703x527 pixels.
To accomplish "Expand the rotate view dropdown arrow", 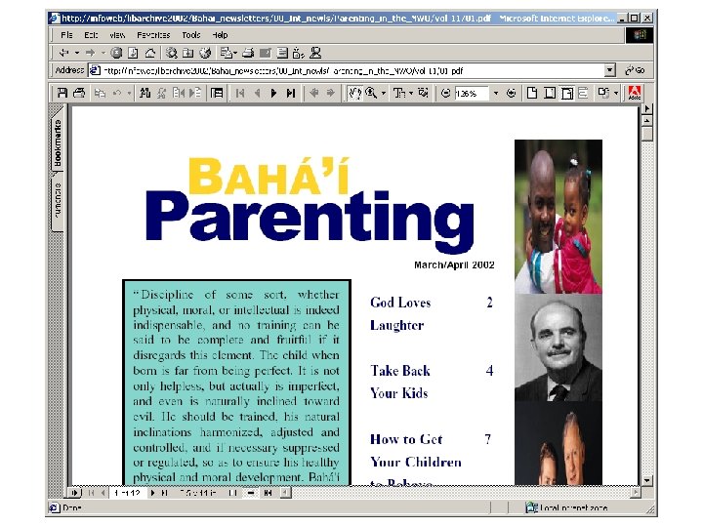I will point(616,94).
